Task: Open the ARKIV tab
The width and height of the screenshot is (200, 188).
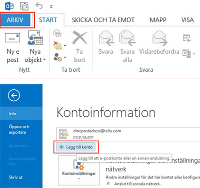Action: [x=15, y=20]
